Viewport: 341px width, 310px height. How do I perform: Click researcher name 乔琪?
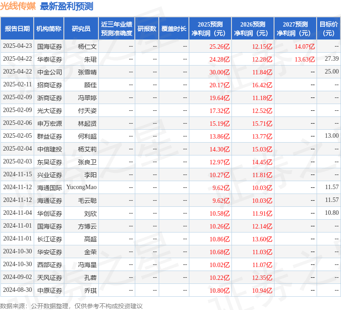pos(90,290)
